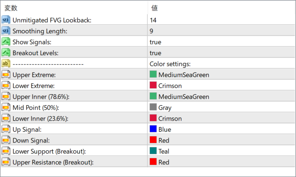Image resolution: width=296 pixels, height=177 pixels.
Task: Toggle the Show Signals true value
Action: click(221, 42)
